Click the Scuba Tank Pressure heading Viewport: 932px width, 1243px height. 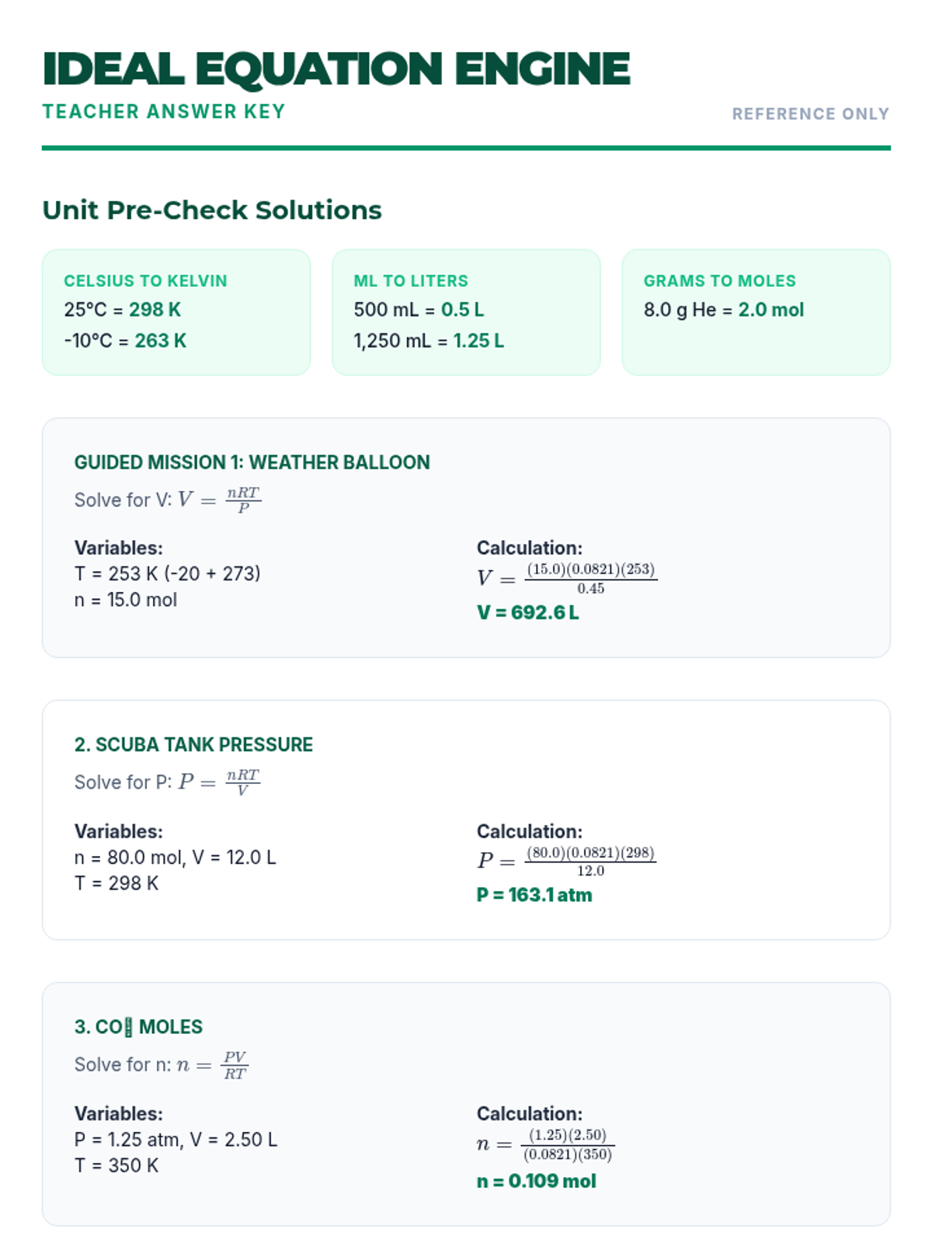(x=193, y=745)
